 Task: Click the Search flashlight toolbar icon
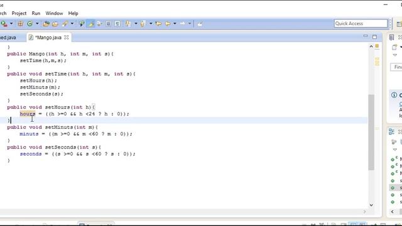[65, 24]
